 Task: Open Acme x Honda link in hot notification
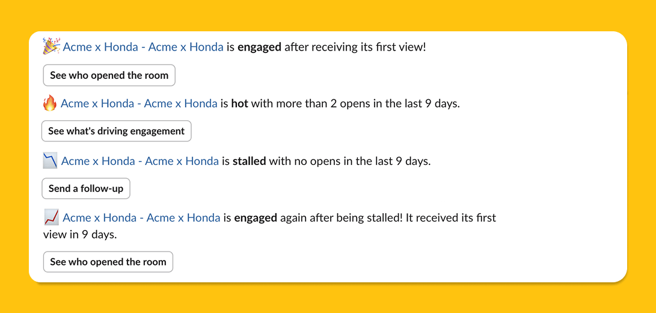tap(139, 104)
